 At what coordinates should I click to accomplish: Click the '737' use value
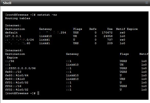click(110, 40)
